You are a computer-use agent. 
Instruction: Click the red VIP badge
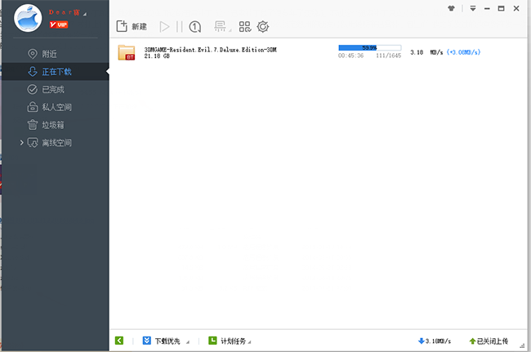tap(59, 25)
